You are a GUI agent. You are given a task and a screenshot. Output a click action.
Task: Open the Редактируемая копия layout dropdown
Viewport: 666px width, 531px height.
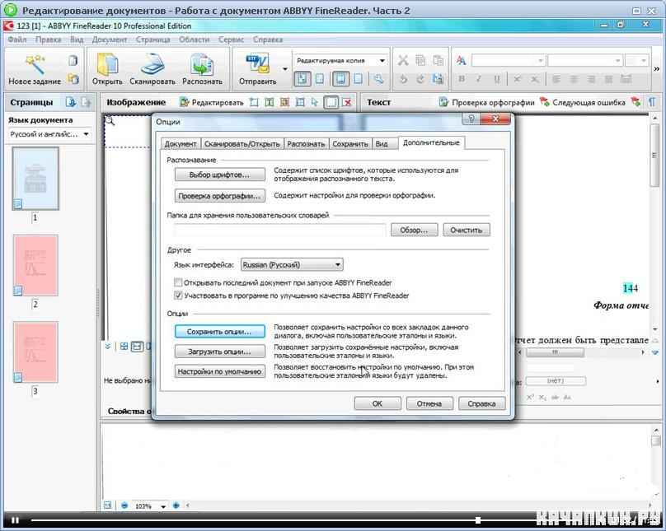pos(340,61)
